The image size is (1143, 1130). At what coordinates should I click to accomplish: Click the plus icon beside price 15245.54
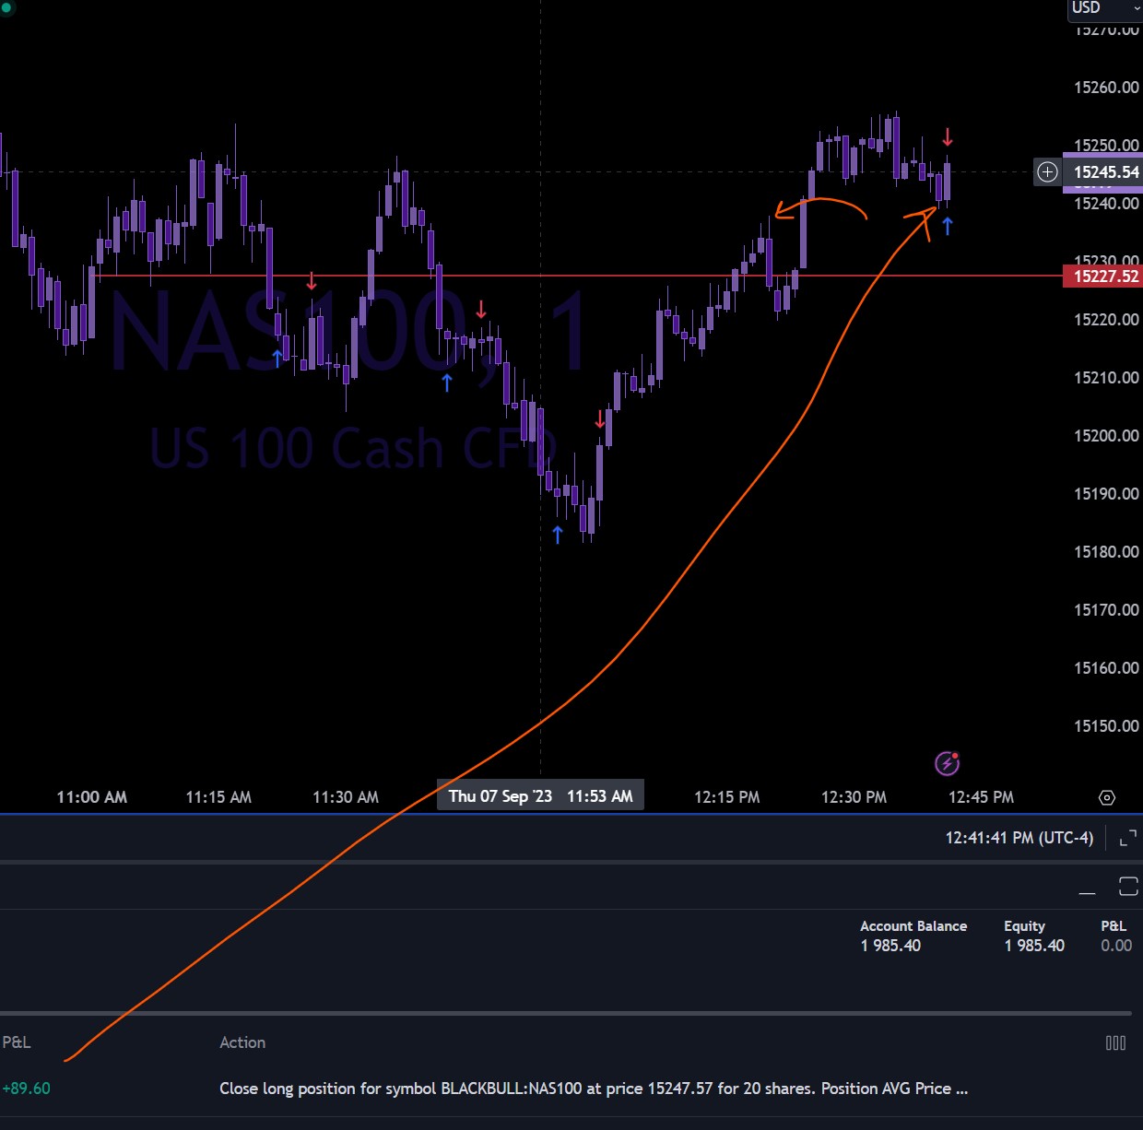click(x=1047, y=172)
